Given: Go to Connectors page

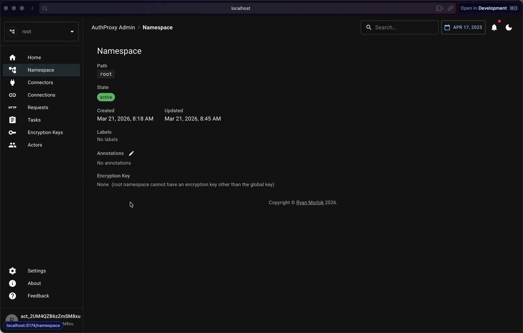Looking at the screenshot, I should tap(41, 83).
